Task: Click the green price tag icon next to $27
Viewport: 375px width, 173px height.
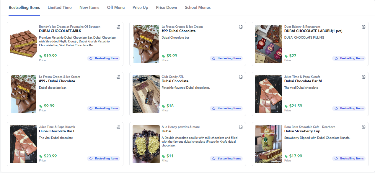Action: tap(286, 56)
